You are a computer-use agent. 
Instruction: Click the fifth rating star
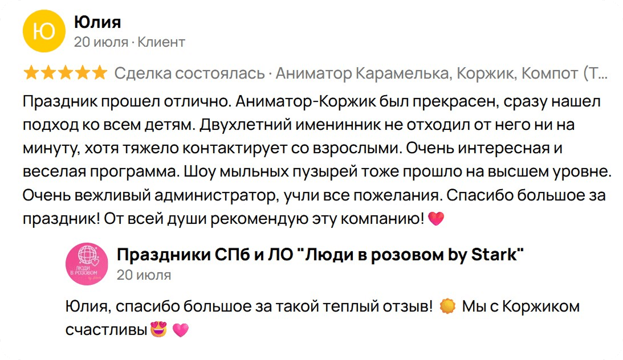point(100,73)
